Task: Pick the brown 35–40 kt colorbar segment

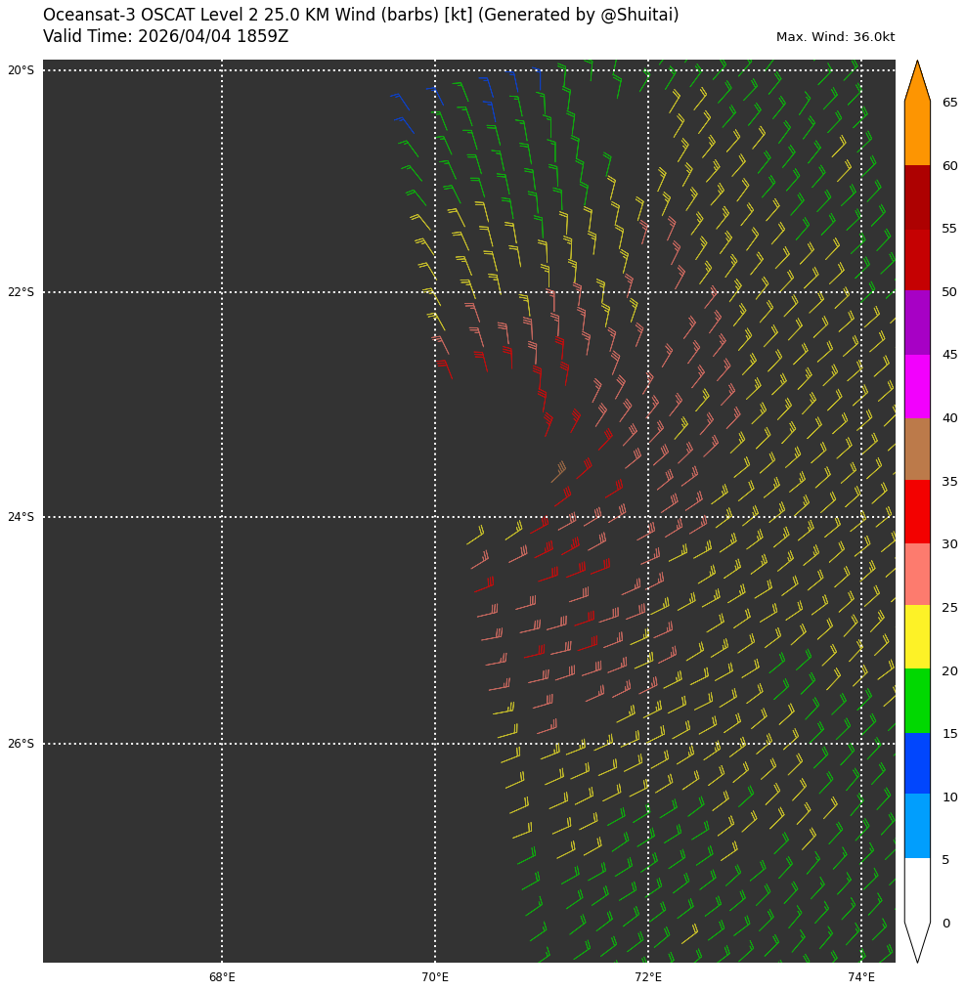Action: 917,449
